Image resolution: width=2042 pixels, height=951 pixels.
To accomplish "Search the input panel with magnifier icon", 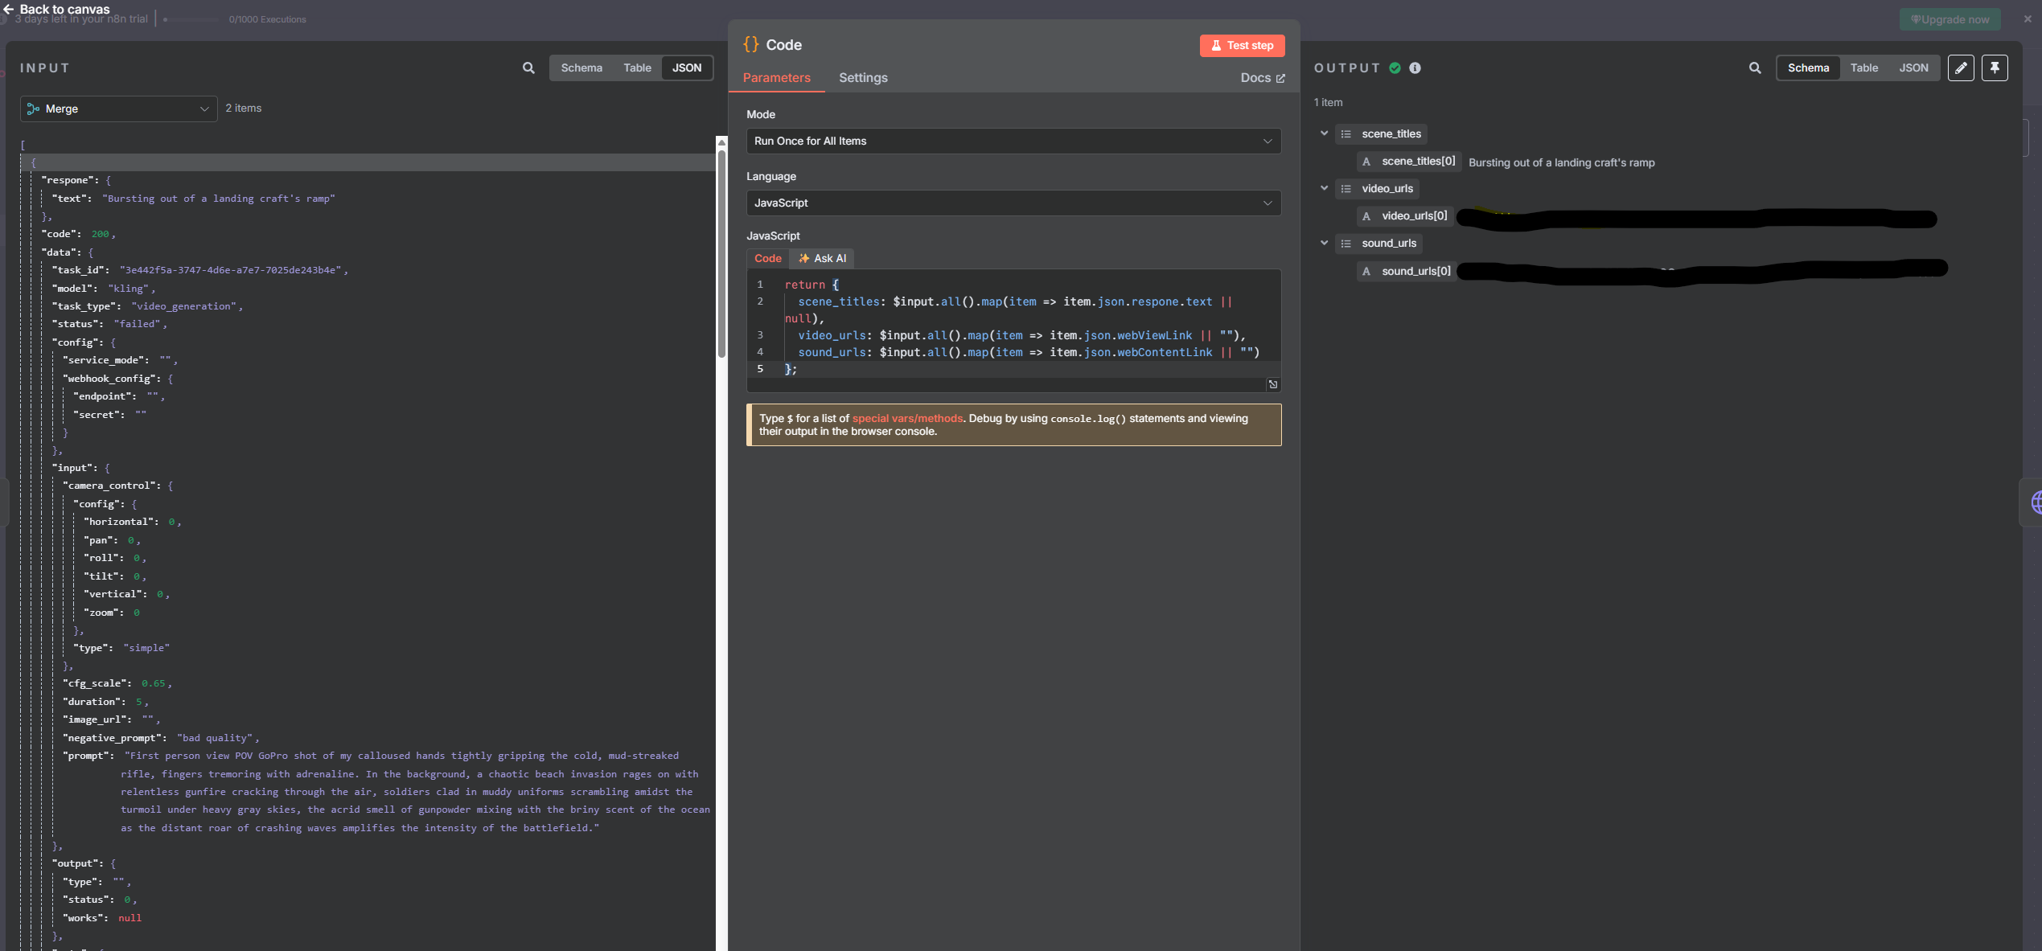I will tap(528, 68).
